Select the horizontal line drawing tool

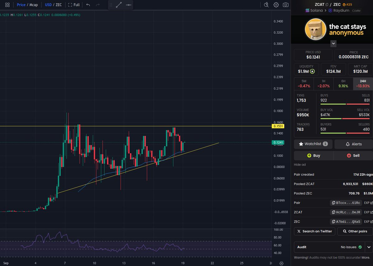coord(128,5)
